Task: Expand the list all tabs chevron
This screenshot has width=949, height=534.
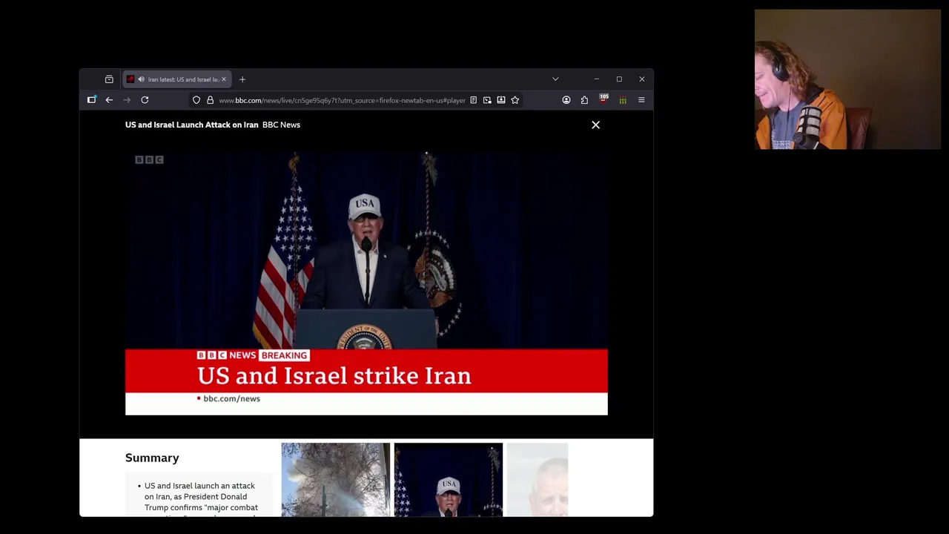Action: tap(555, 79)
